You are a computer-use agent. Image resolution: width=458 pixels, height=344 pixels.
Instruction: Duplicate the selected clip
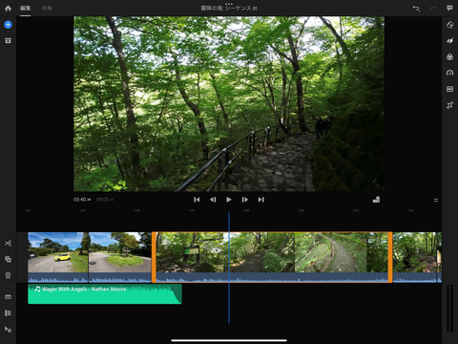click(x=8, y=259)
